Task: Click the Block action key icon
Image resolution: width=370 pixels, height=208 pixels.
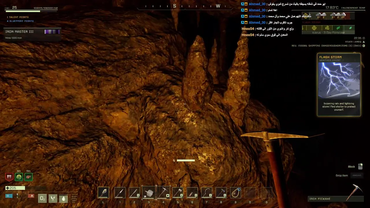Action: pos(360,166)
